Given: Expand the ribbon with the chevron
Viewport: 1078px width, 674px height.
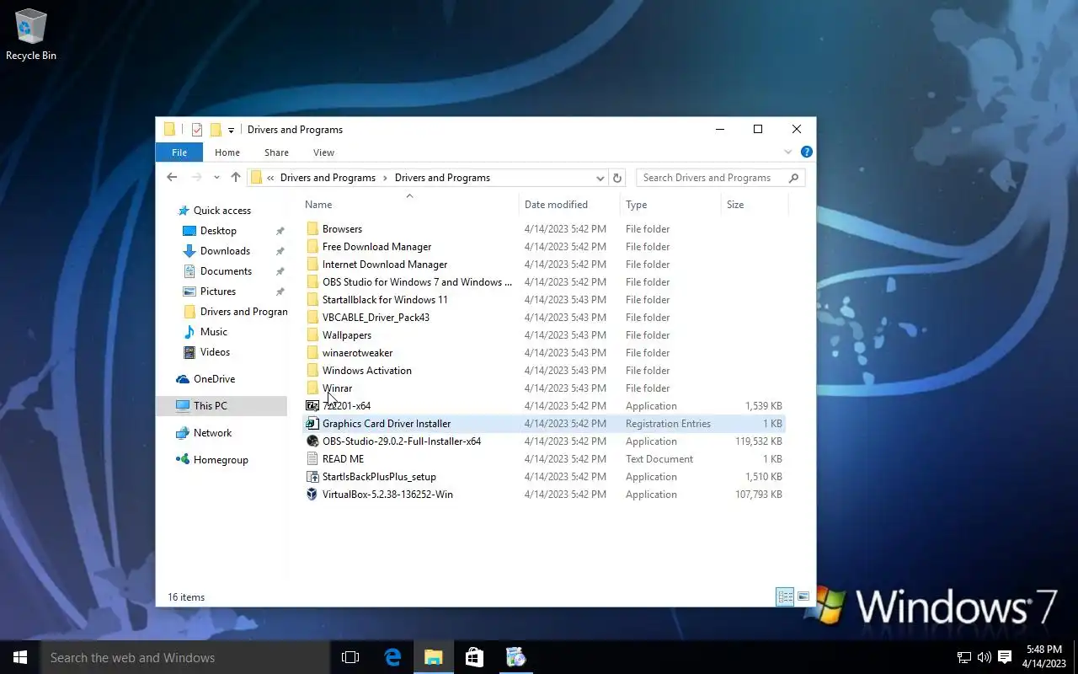Looking at the screenshot, I should pos(788,152).
